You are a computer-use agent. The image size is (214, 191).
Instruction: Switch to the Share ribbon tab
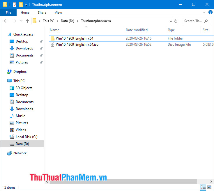click(x=42, y=13)
